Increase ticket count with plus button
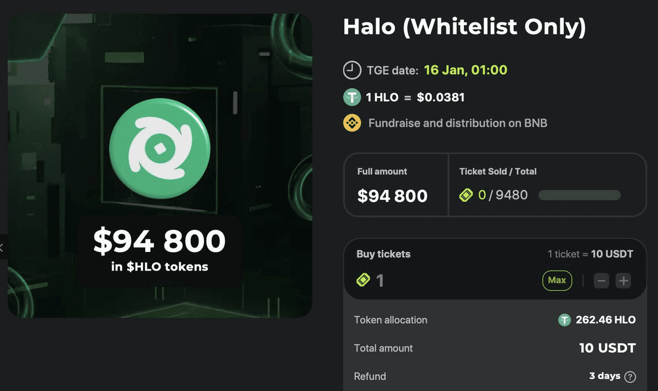 pos(623,281)
